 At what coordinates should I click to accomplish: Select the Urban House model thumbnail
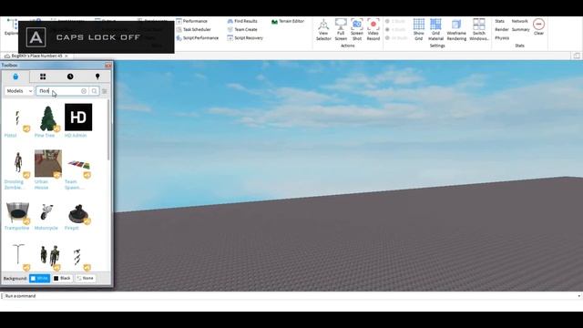pyautogui.click(x=48, y=164)
